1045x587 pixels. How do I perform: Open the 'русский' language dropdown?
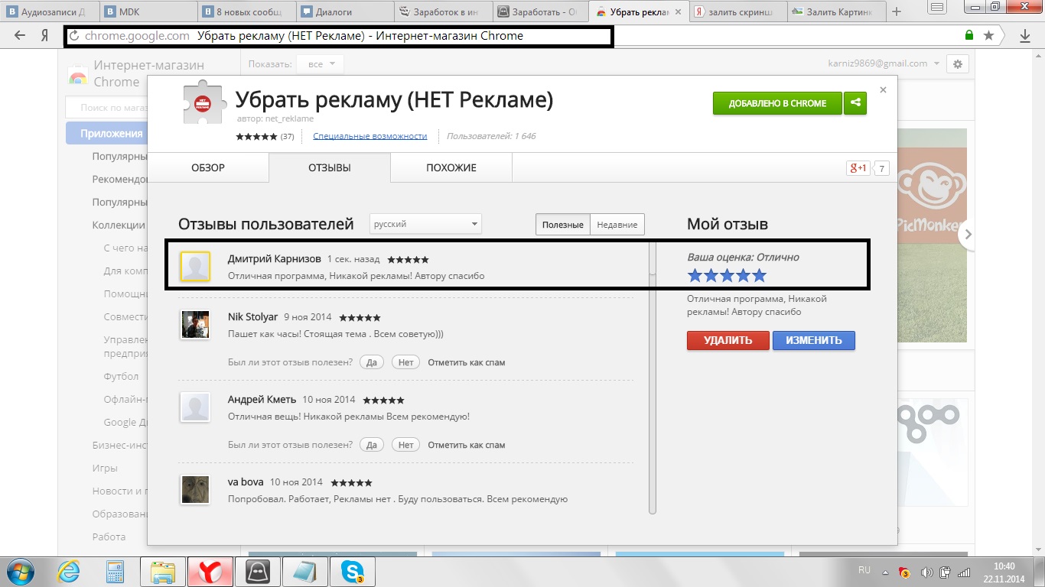point(425,224)
